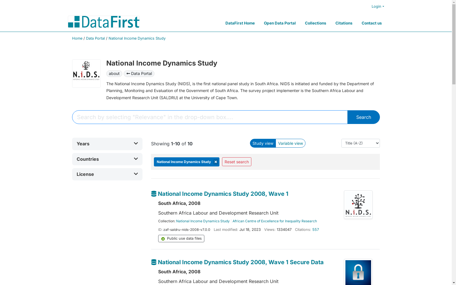Switch to Variable view

(290, 143)
